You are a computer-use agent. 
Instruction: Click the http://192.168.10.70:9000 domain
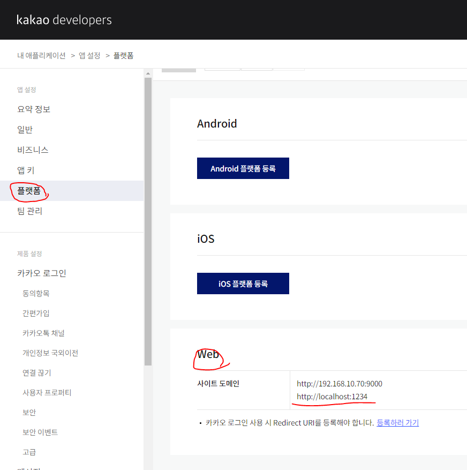click(x=340, y=384)
